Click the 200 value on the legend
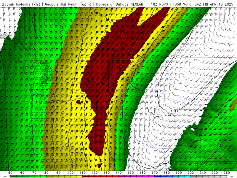Image resolution: width=237 pixels, height=178 pixels. pyautogui.click(x=190, y=173)
